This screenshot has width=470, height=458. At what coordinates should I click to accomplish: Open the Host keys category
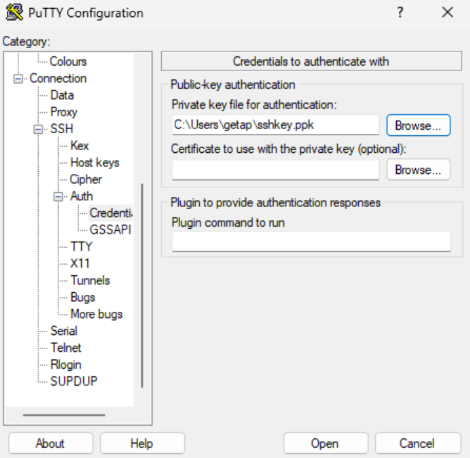coord(94,162)
